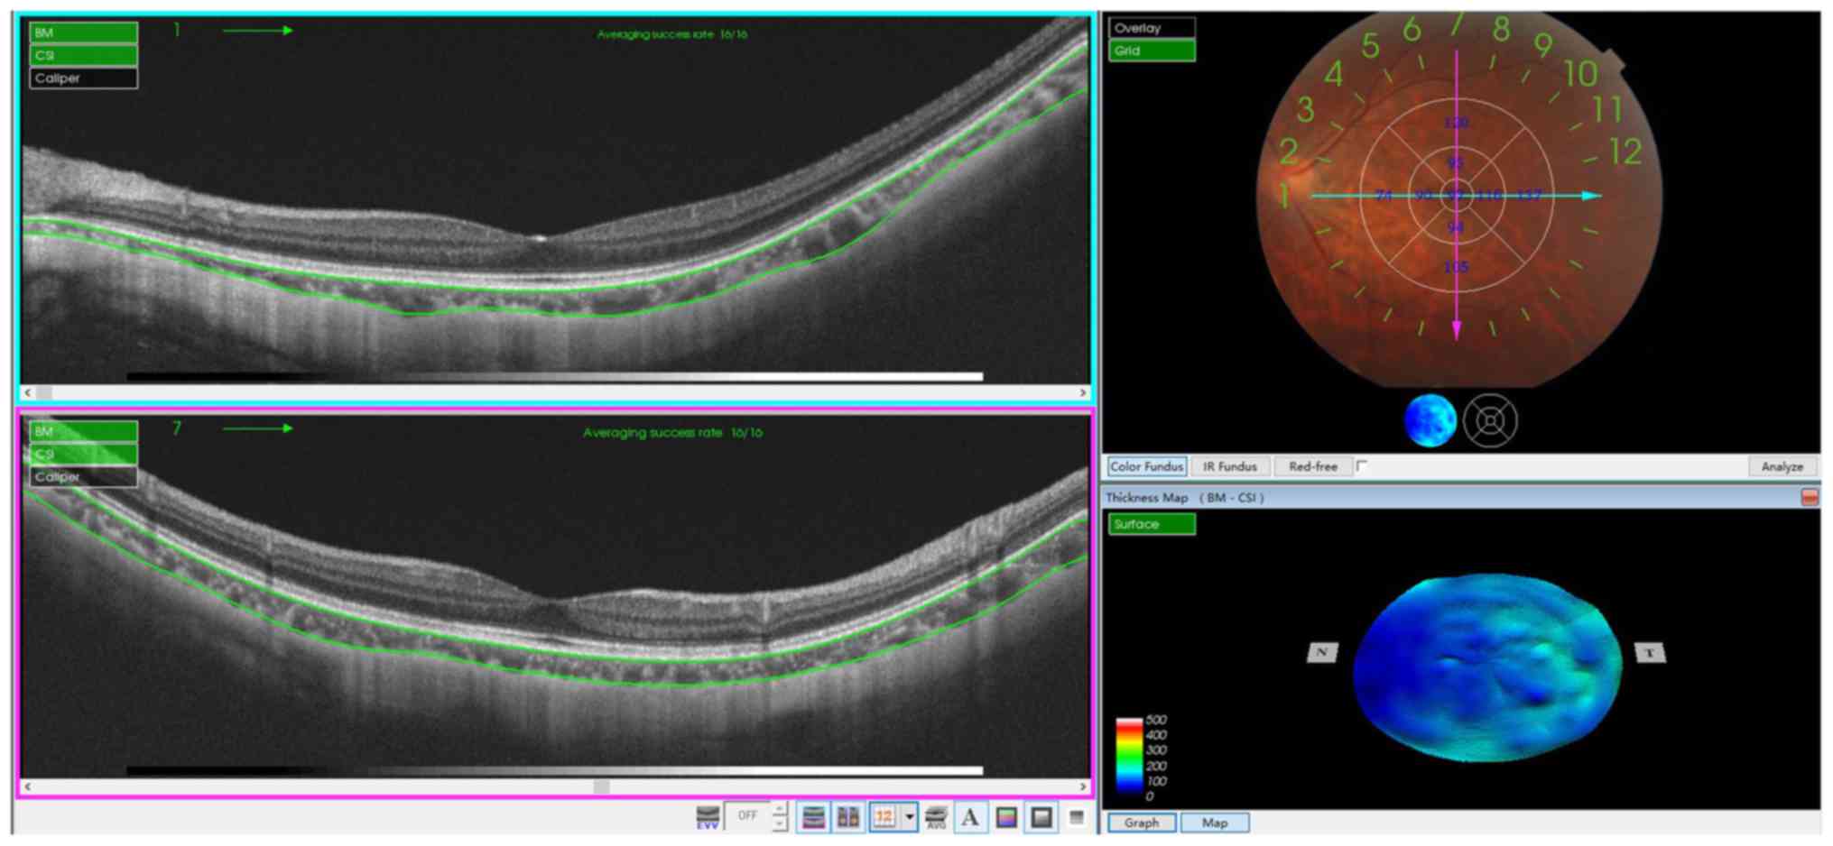Increase the EVV value with up stepper

[781, 809]
